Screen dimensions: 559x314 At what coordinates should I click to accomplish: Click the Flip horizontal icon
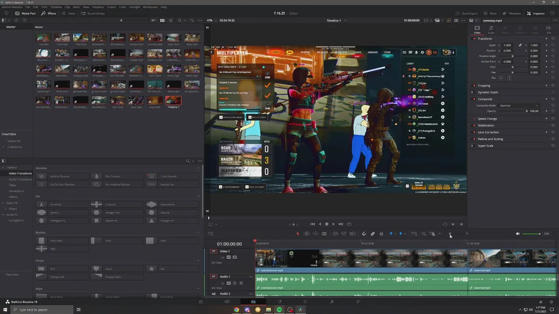click(501, 78)
